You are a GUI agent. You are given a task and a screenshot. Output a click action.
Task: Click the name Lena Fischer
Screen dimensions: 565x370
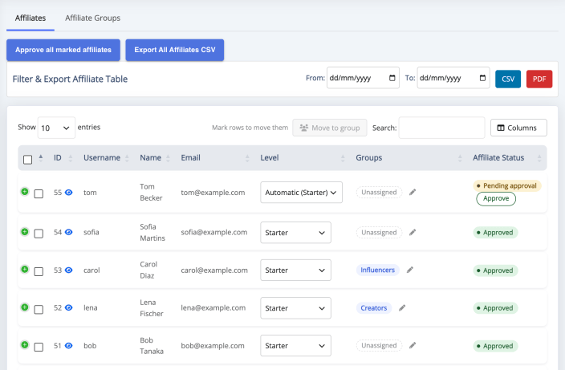click(x=152, y=307)
